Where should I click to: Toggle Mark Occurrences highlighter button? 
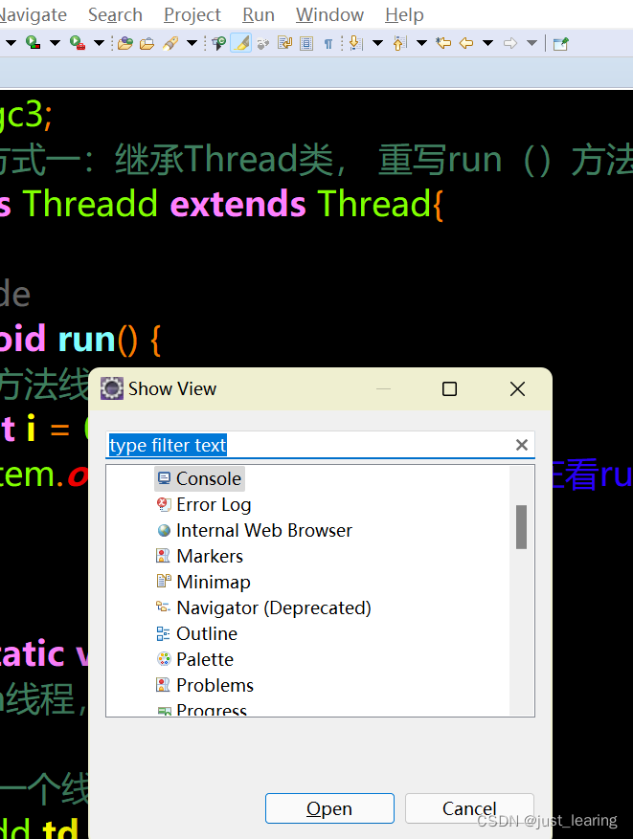(241, 43)
